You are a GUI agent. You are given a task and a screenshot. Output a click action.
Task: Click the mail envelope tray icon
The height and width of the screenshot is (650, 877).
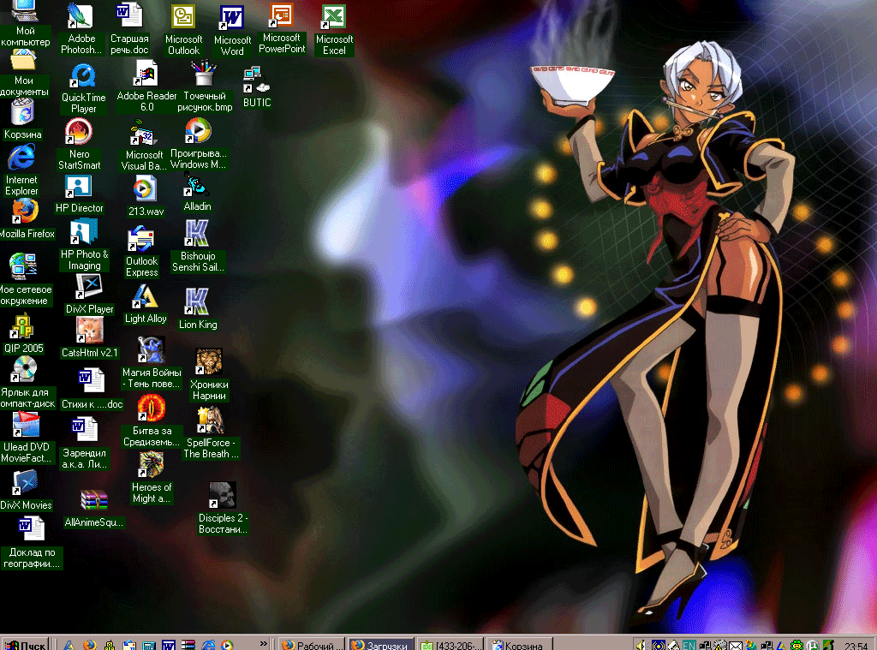[x=736, y=646]
